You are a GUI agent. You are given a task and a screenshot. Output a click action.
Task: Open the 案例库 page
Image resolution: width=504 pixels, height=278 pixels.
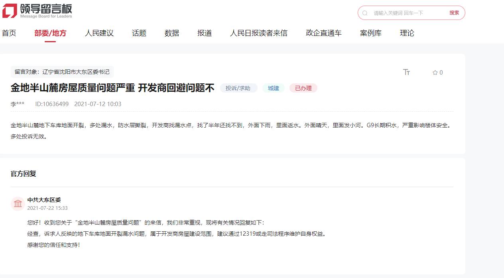(x=371, y=33)
